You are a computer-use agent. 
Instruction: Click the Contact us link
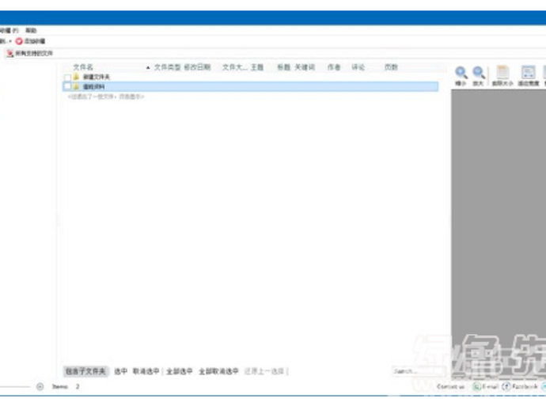pos(450,387)
